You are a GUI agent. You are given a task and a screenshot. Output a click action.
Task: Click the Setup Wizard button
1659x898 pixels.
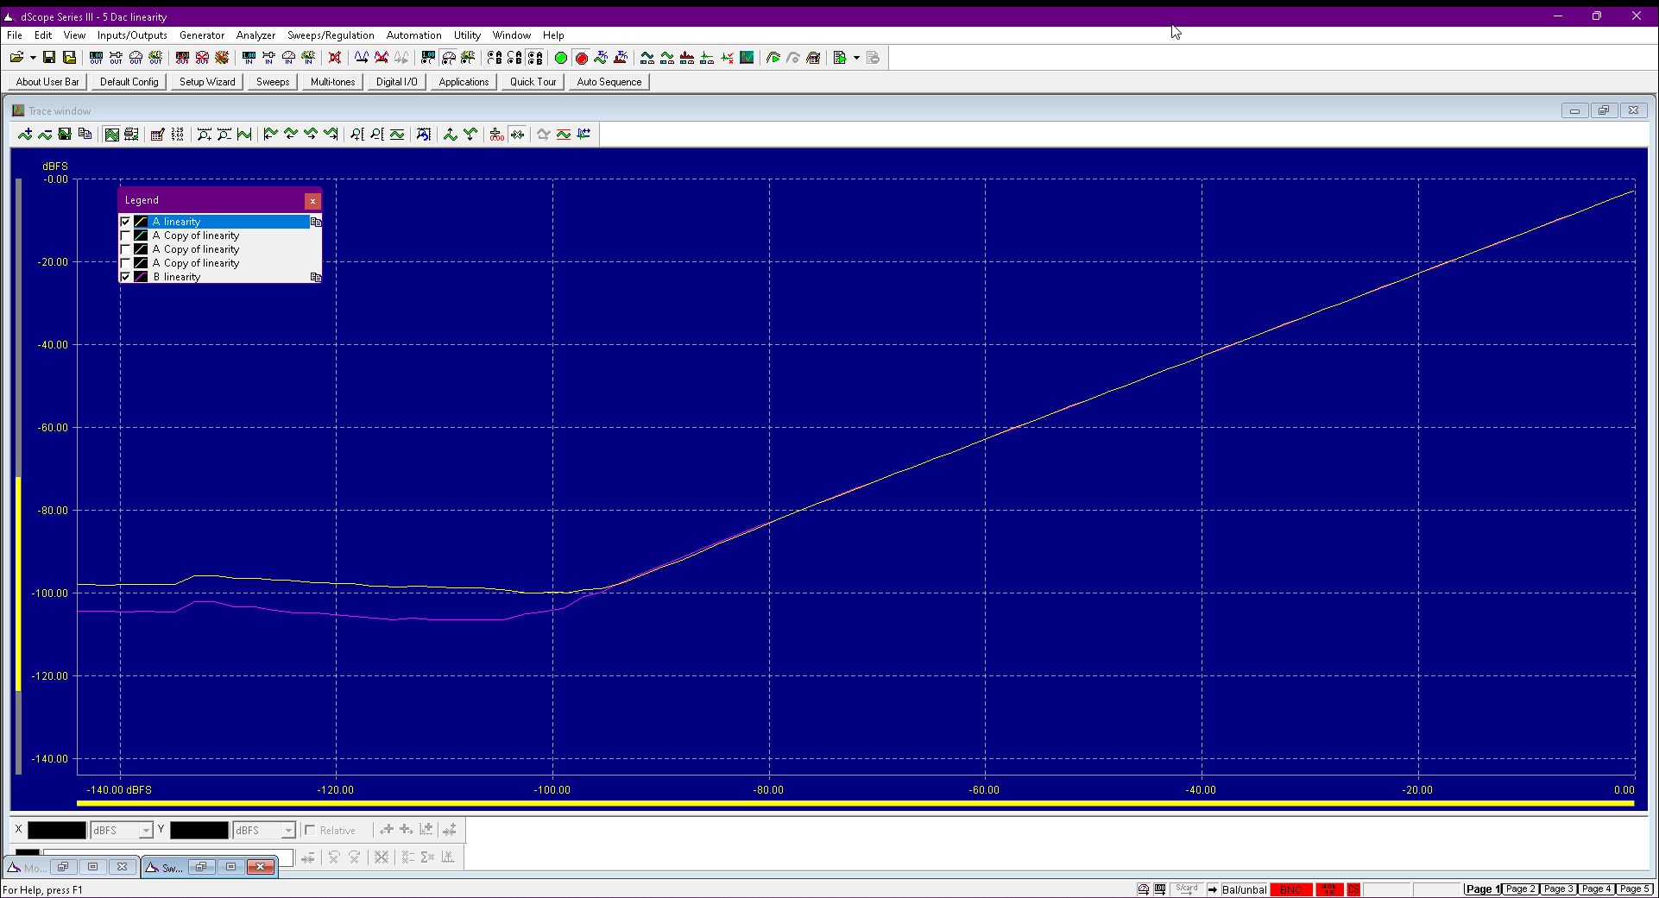click(x=207, y=82)
